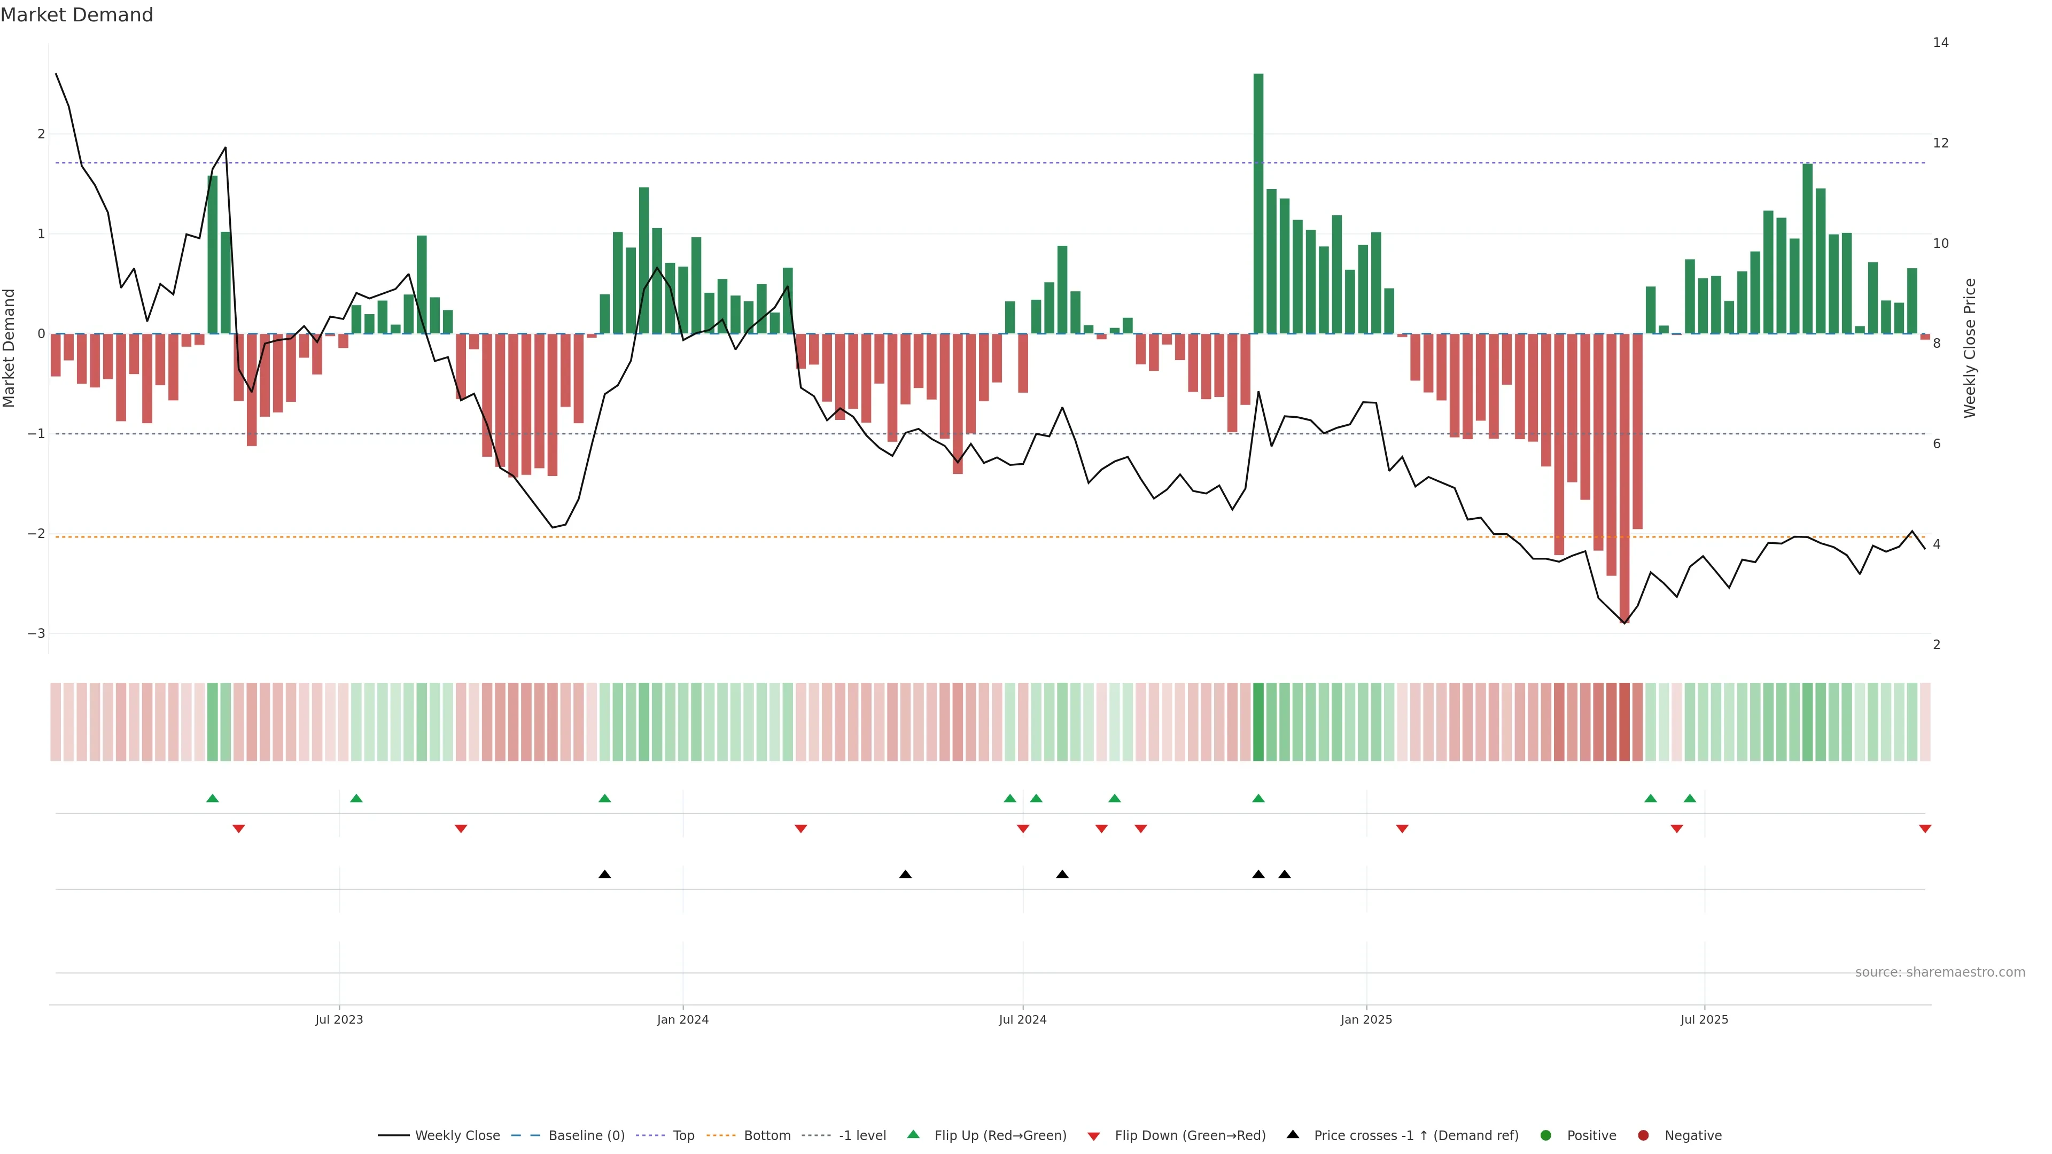
Task: Click the darkest green heatmap strip cell
Action: 1258,722
